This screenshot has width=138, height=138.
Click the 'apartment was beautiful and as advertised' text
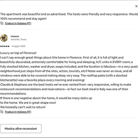33,14
